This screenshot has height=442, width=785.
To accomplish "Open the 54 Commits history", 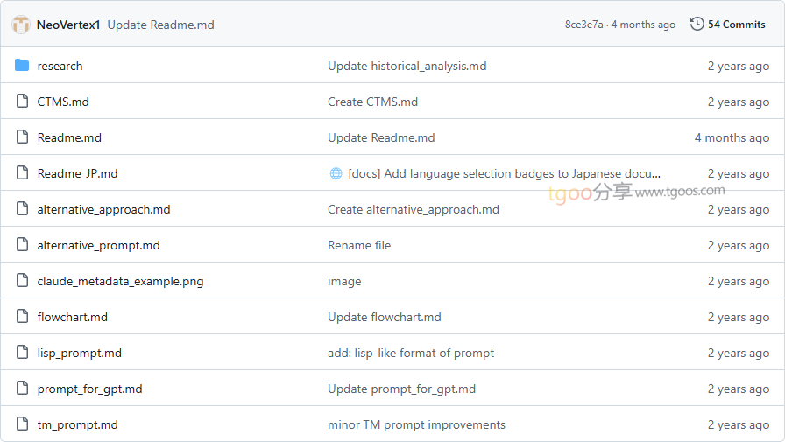I will pos(736,25).
